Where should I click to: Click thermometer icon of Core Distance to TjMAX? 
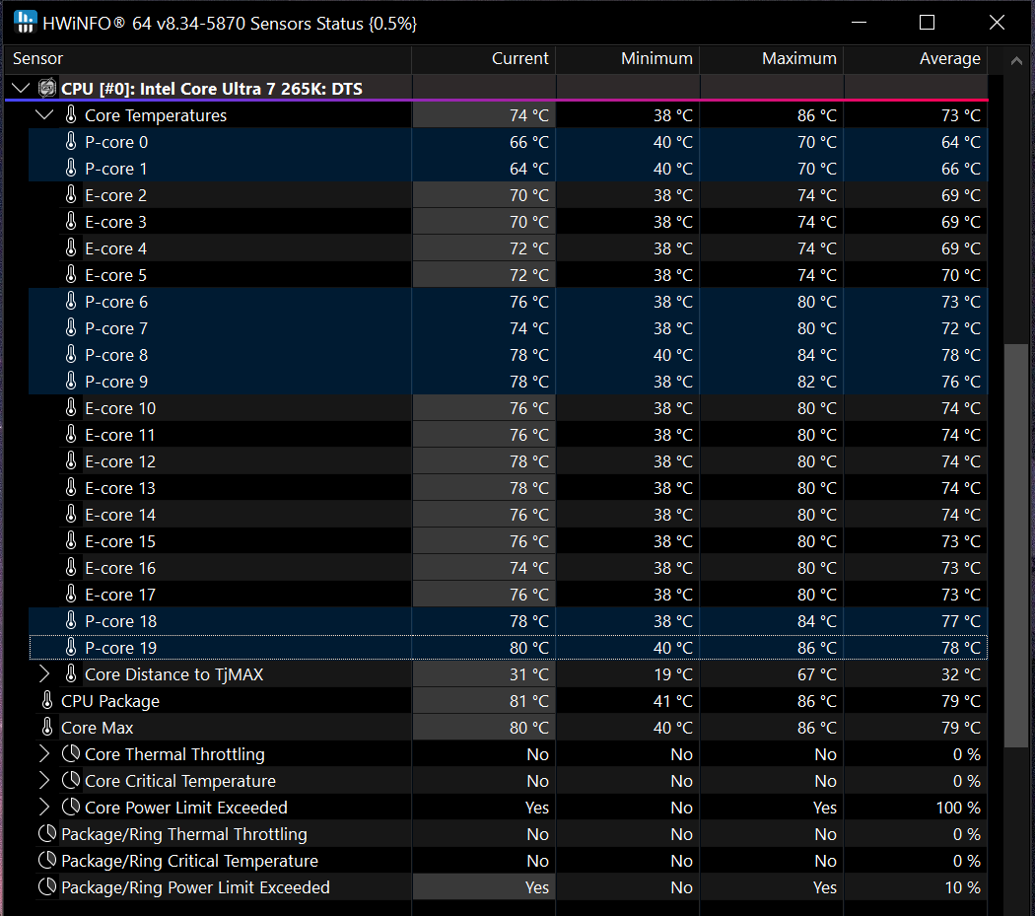point(71,673)
